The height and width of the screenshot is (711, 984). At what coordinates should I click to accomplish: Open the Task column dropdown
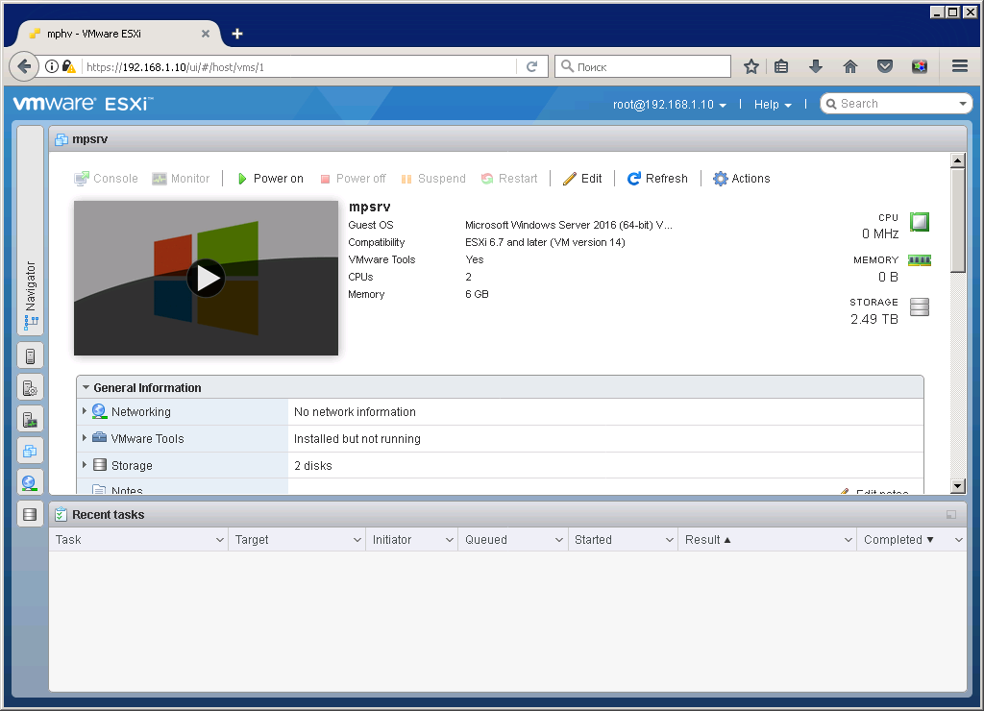coord(220,540)
